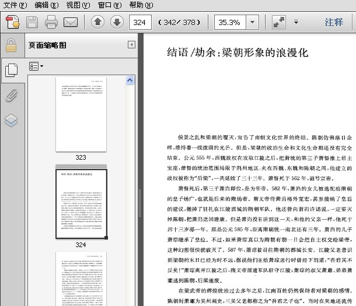Click the heading 结语/劫余:梁朝形象的浪漫化

238,52
